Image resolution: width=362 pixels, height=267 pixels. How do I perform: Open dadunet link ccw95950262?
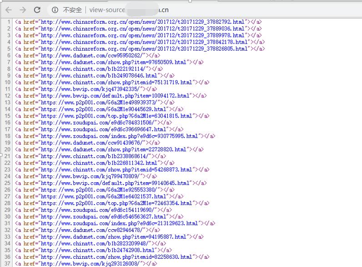[92, 56]
